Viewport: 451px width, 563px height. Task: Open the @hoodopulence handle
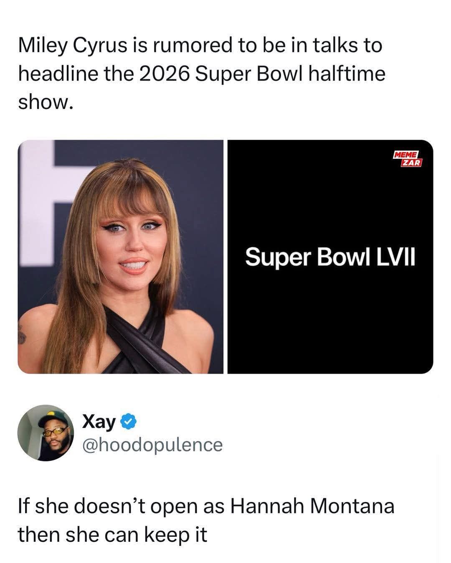click(152, 444)
